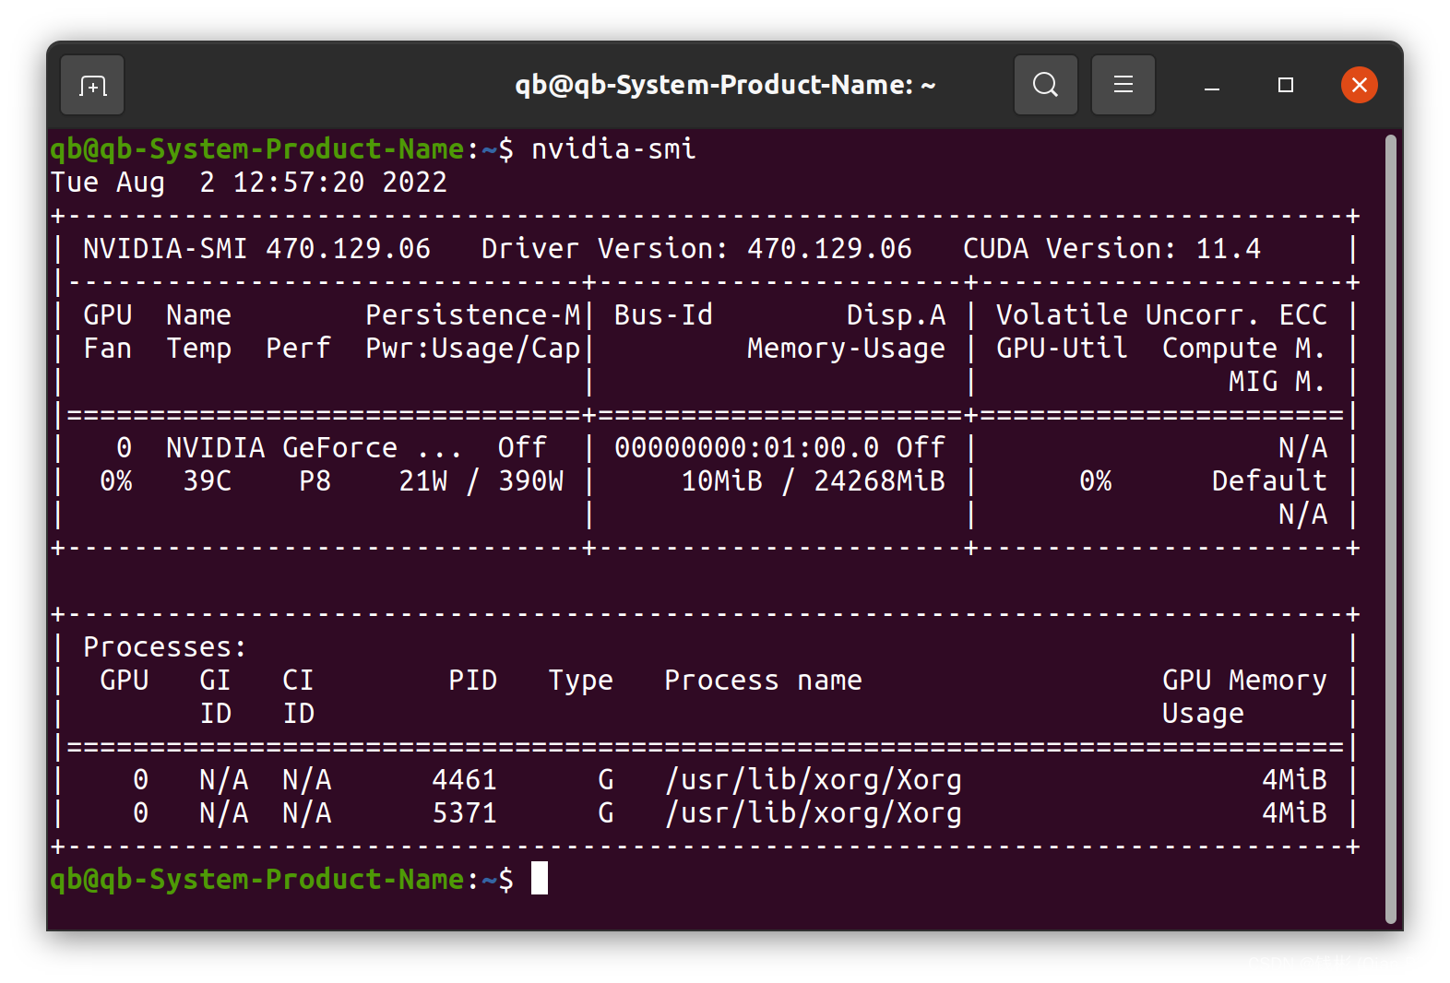Click total memory 24268MiB
Screen dimensions: 1450x983
(879, 480)
